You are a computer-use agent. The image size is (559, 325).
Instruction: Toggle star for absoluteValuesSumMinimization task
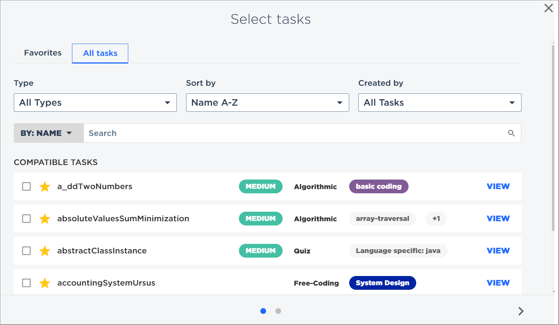[45, 219]
